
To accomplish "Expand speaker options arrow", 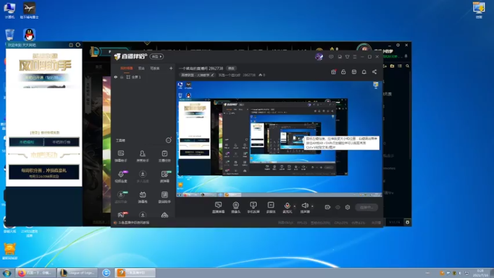I will coord(312,206).
